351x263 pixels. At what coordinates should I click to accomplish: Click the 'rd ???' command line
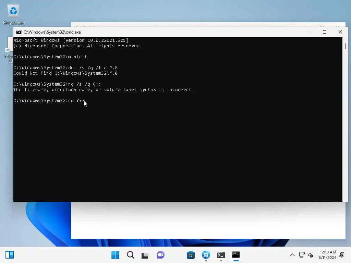tap(49, 101)
